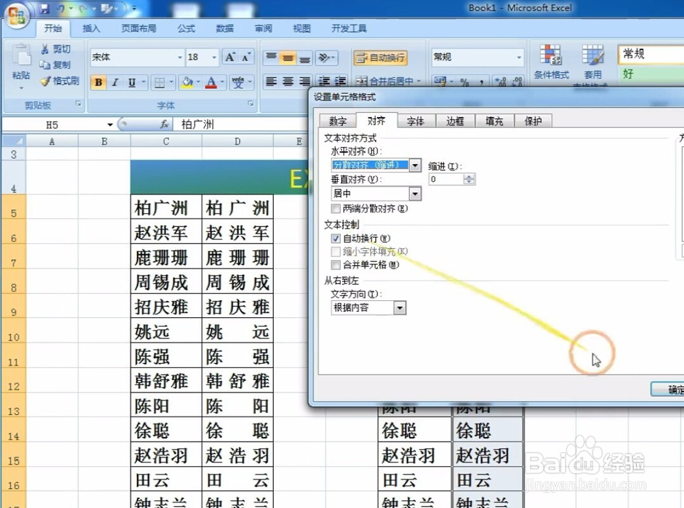Open the 插入 ribbon tab

91,29
